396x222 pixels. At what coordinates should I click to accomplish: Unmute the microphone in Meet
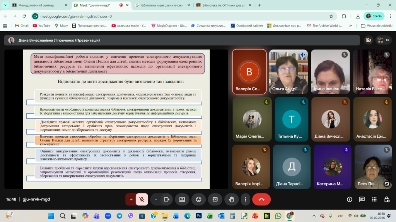point(142,199)
